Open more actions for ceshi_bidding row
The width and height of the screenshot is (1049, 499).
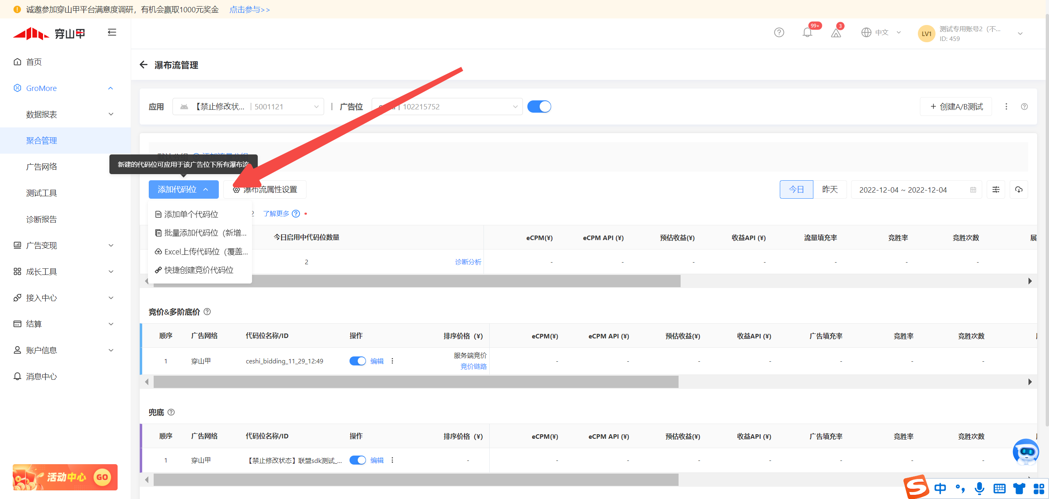coord(392,361)
